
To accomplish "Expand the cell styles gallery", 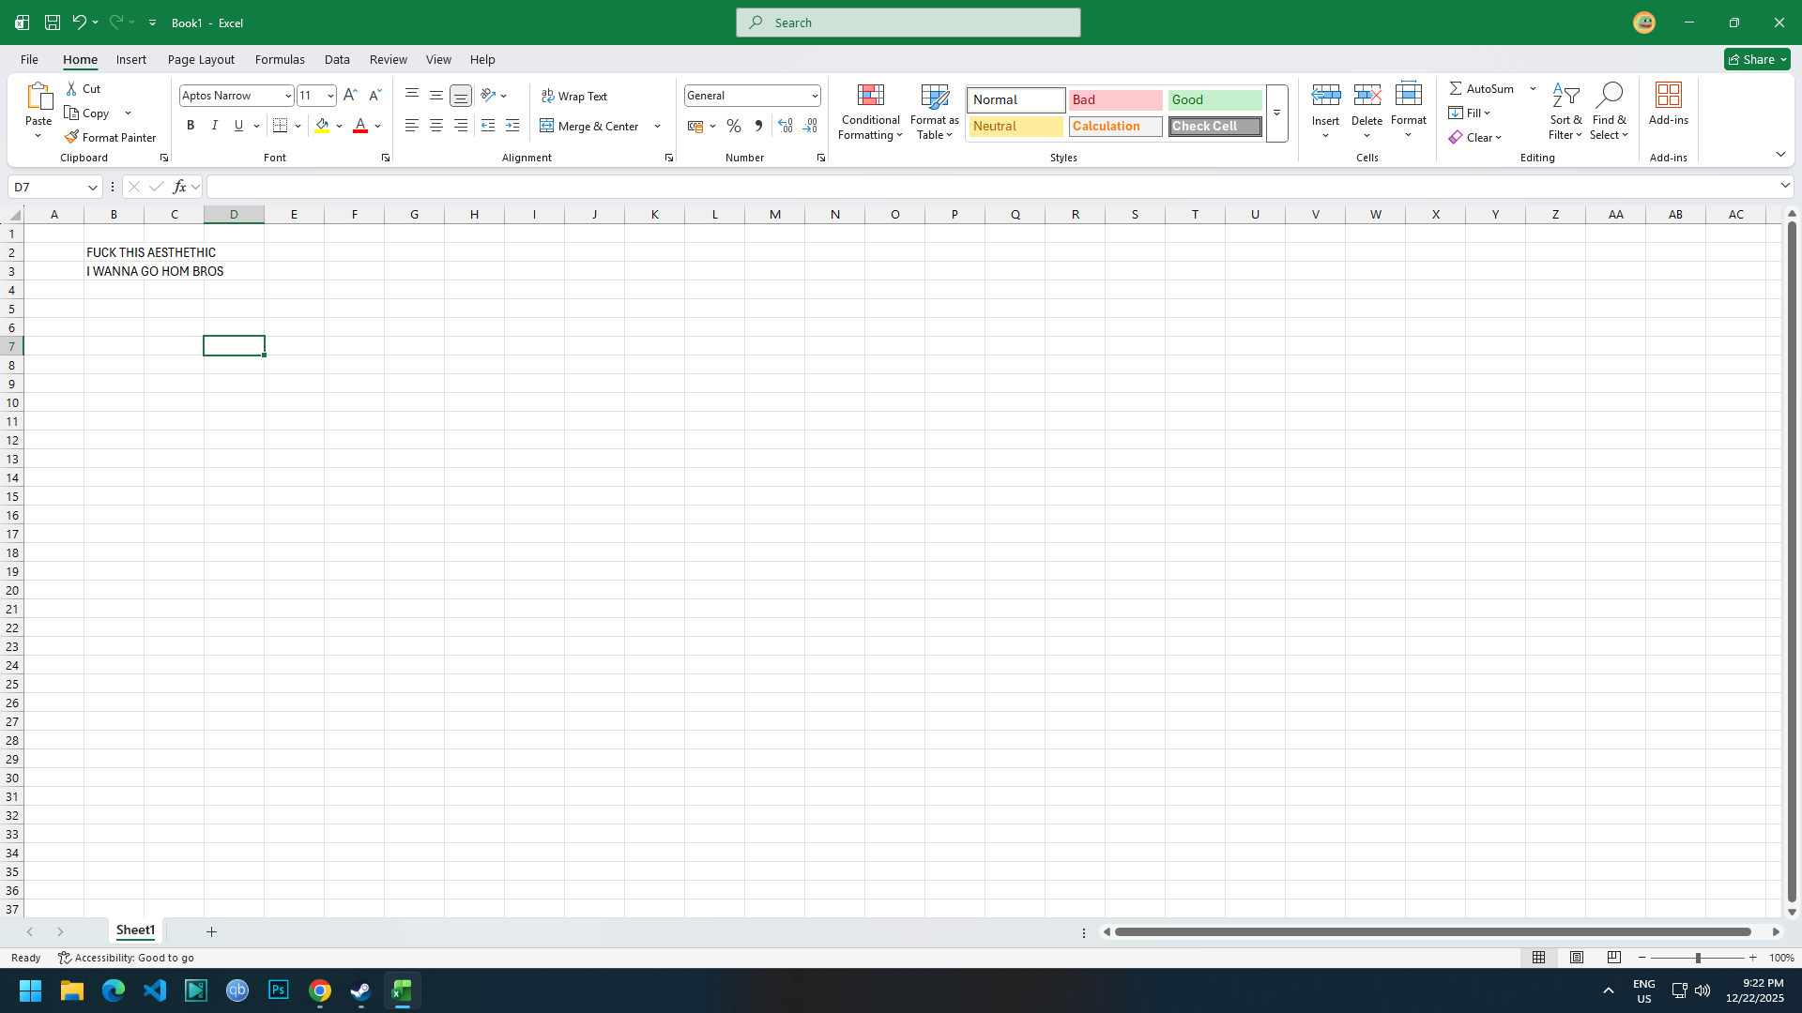I will coord(1276,113).
